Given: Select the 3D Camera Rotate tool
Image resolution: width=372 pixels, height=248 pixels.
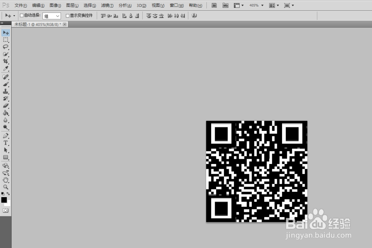Looking at the screenshot, I should pos(6,173).
